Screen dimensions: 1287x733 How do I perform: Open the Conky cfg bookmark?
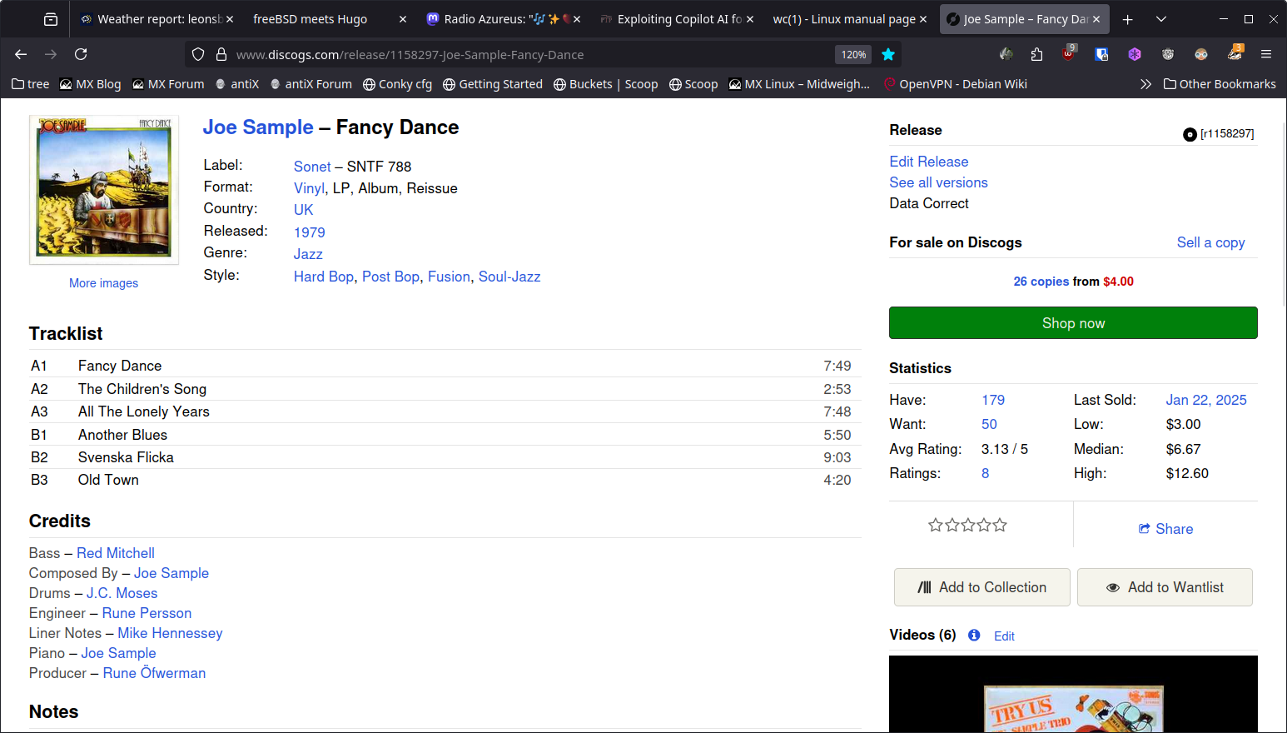[x=398, y=84]
